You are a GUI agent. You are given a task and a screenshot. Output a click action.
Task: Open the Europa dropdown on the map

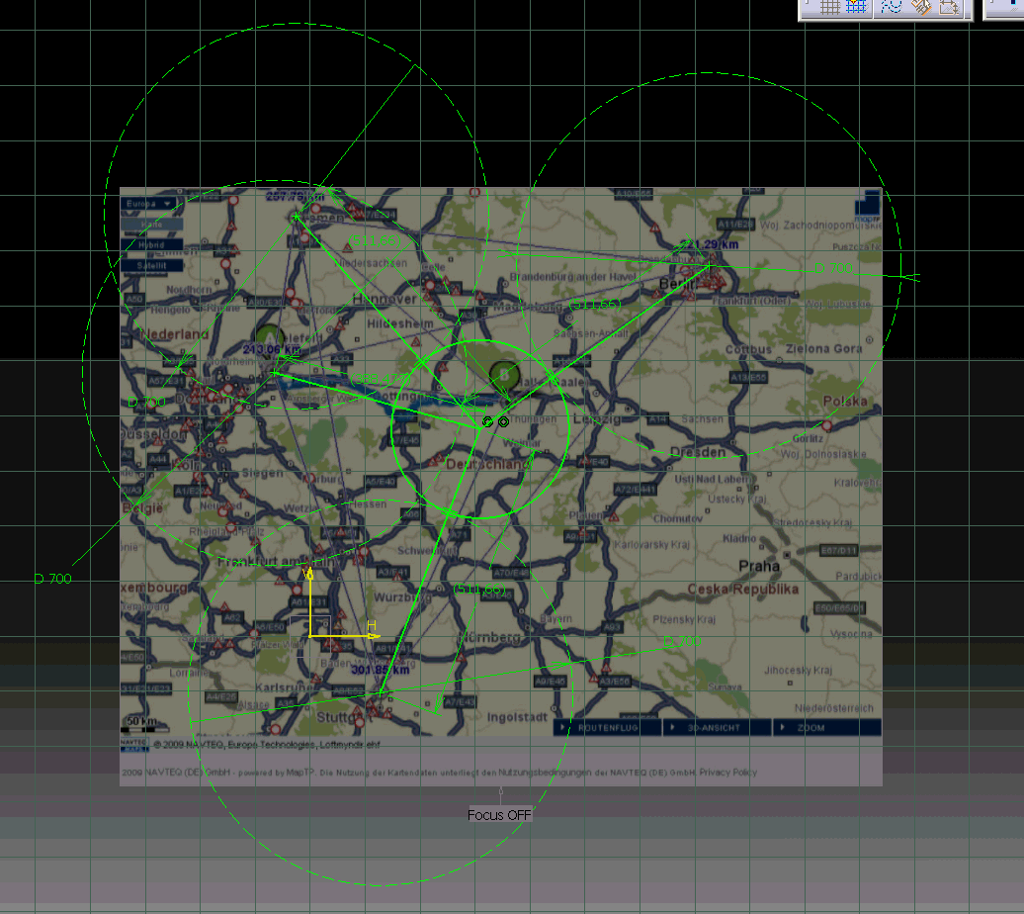(x=149, y=204)
